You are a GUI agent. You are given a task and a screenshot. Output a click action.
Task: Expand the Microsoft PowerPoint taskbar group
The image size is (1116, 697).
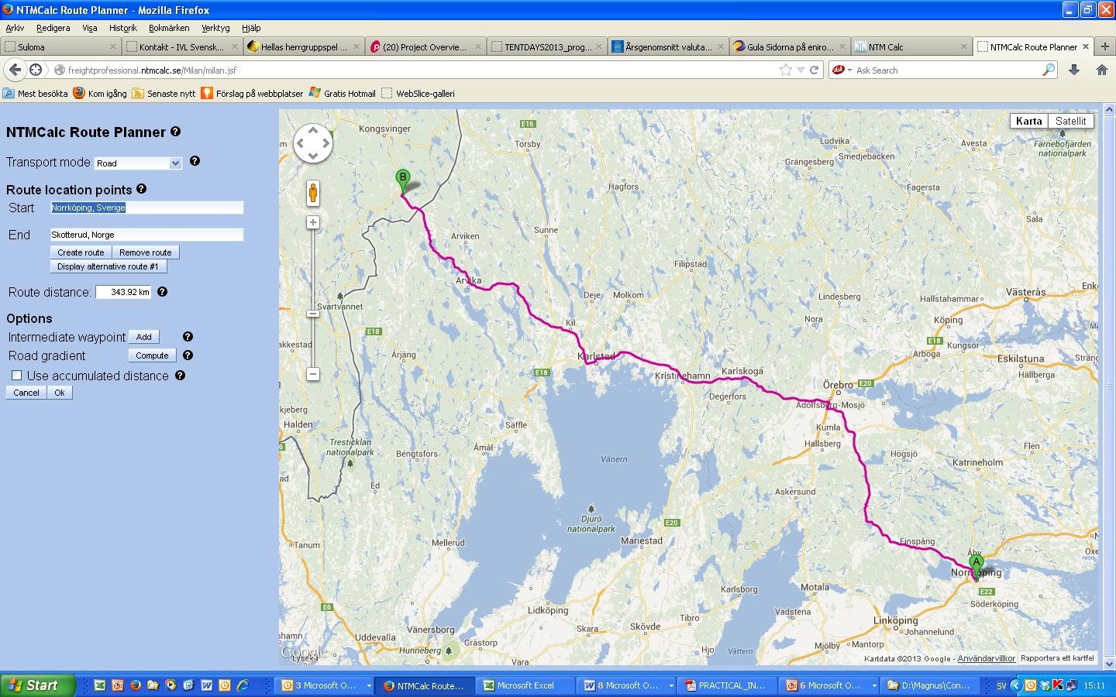point(873,685)
